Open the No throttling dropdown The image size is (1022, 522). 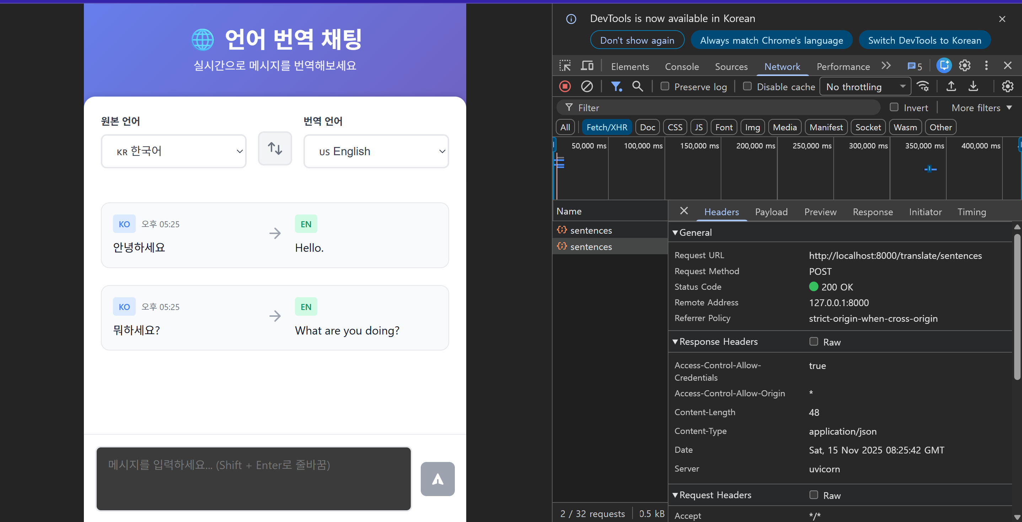865,87
